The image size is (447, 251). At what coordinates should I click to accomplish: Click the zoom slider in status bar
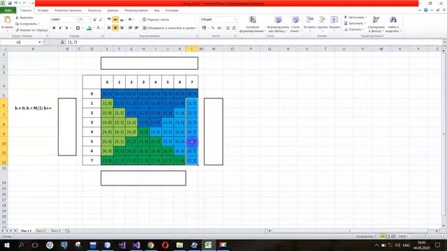point(427,236)
